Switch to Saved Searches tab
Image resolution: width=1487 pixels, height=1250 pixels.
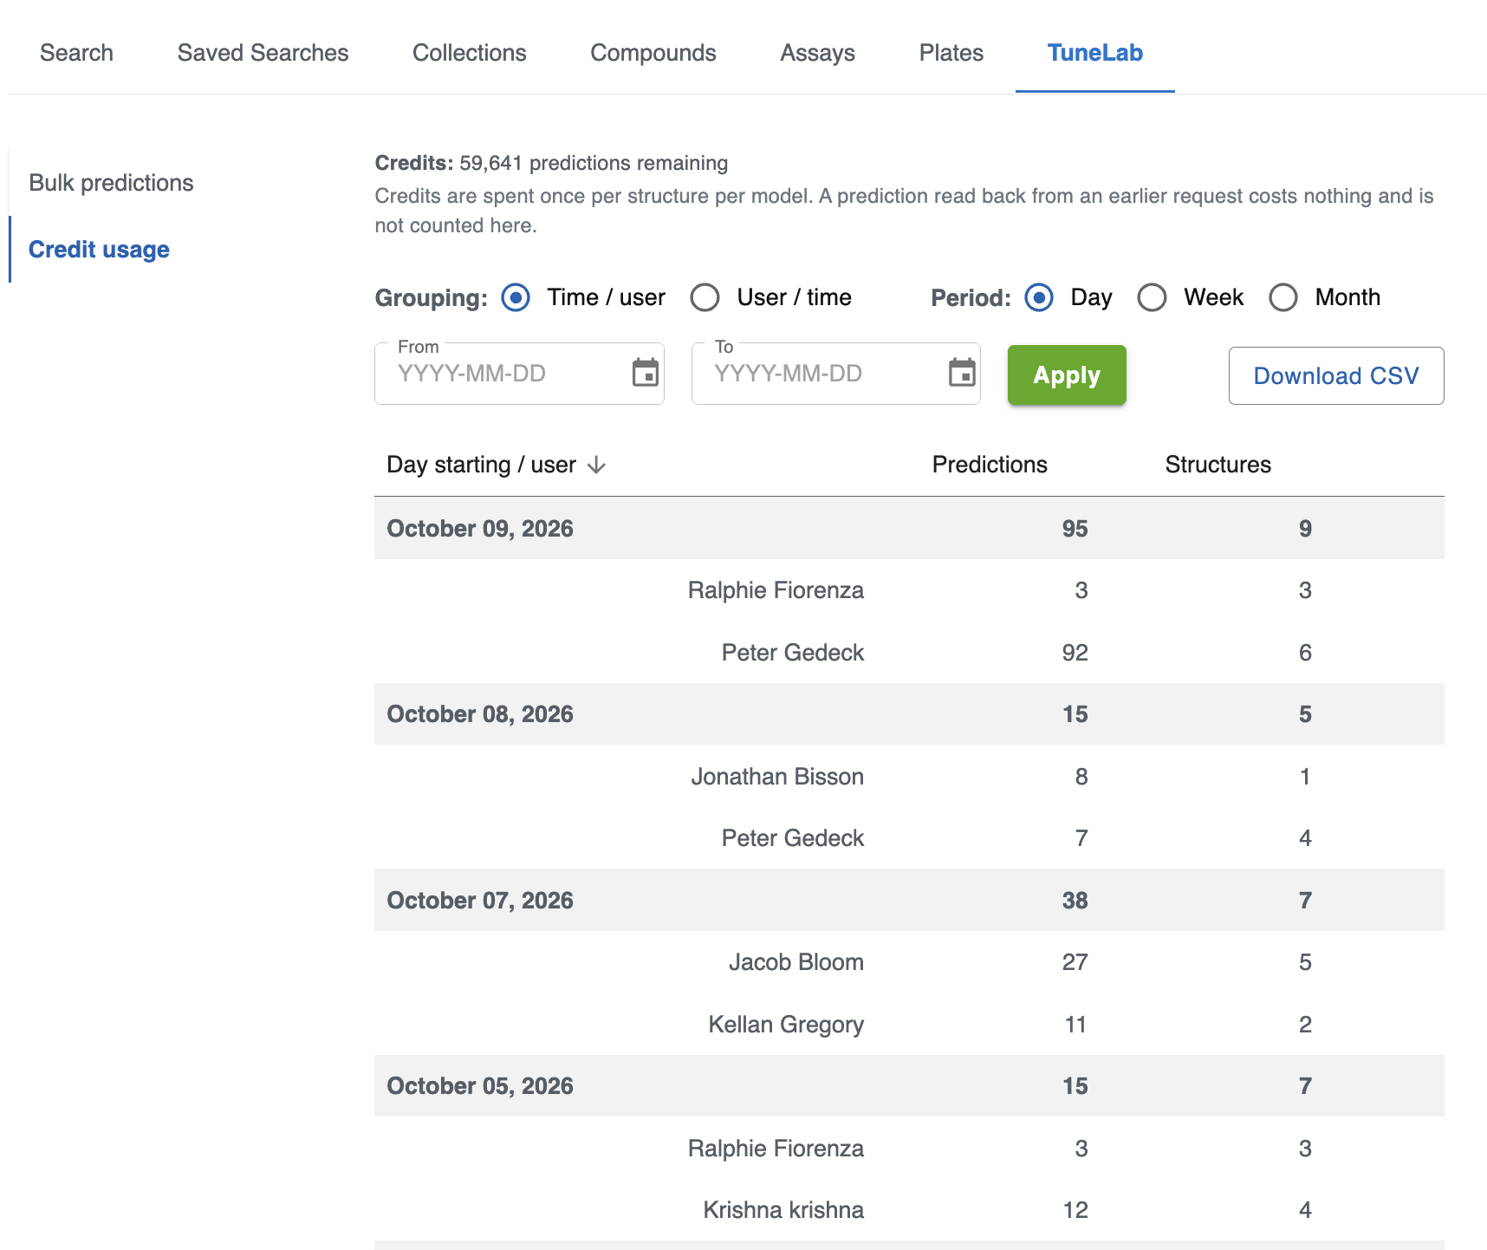point(263,53)
